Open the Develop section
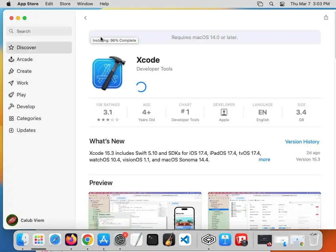 39,107
